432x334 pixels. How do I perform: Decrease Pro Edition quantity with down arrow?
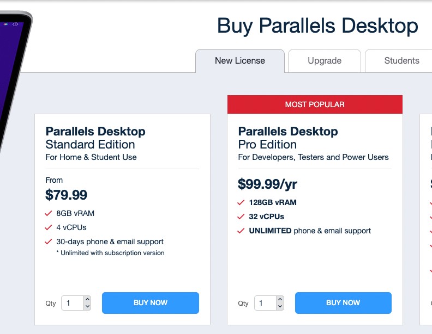(280, 306)
